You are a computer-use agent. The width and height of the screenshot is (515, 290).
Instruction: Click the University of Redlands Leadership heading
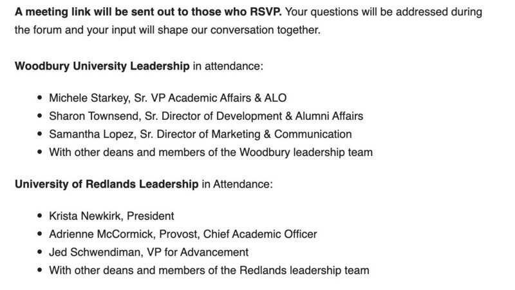pos(106,184)
